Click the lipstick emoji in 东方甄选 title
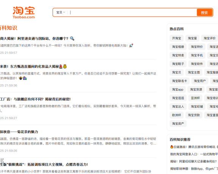 pos(61,67)
